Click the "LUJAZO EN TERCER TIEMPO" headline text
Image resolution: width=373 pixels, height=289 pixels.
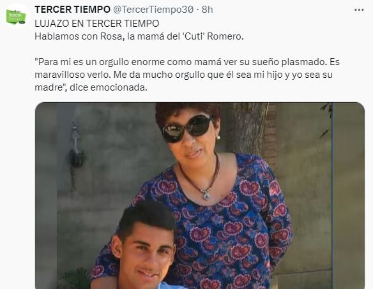(97, 24)
